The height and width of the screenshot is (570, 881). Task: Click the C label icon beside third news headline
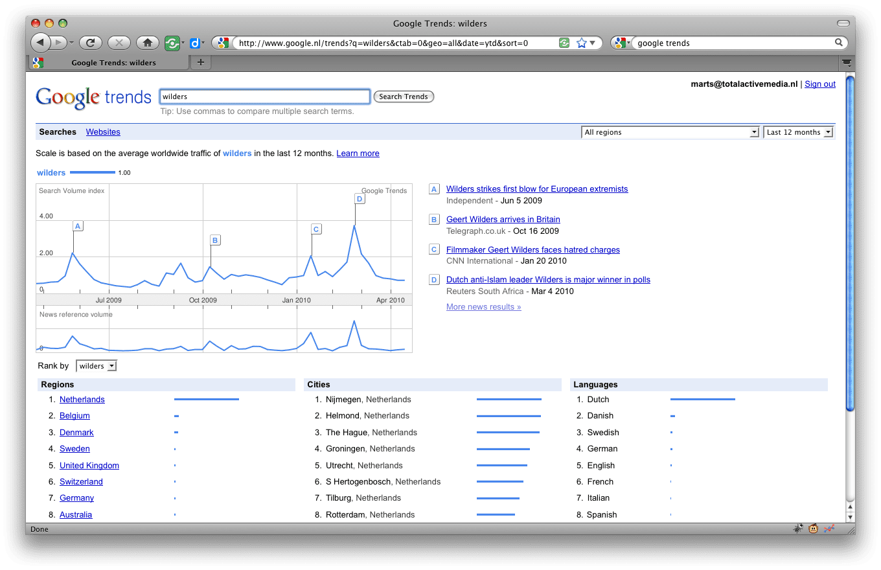click(435, 249)
